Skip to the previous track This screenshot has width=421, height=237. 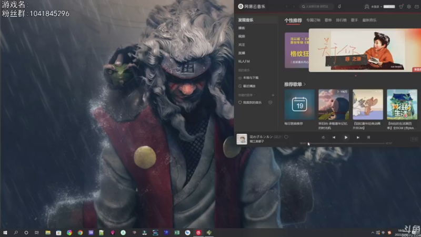[334, 137]
